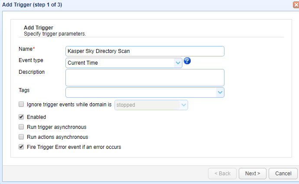Enable Ignore trigger events while domain is
Viewport: 299px width, 184px height.
pos(21,105)
